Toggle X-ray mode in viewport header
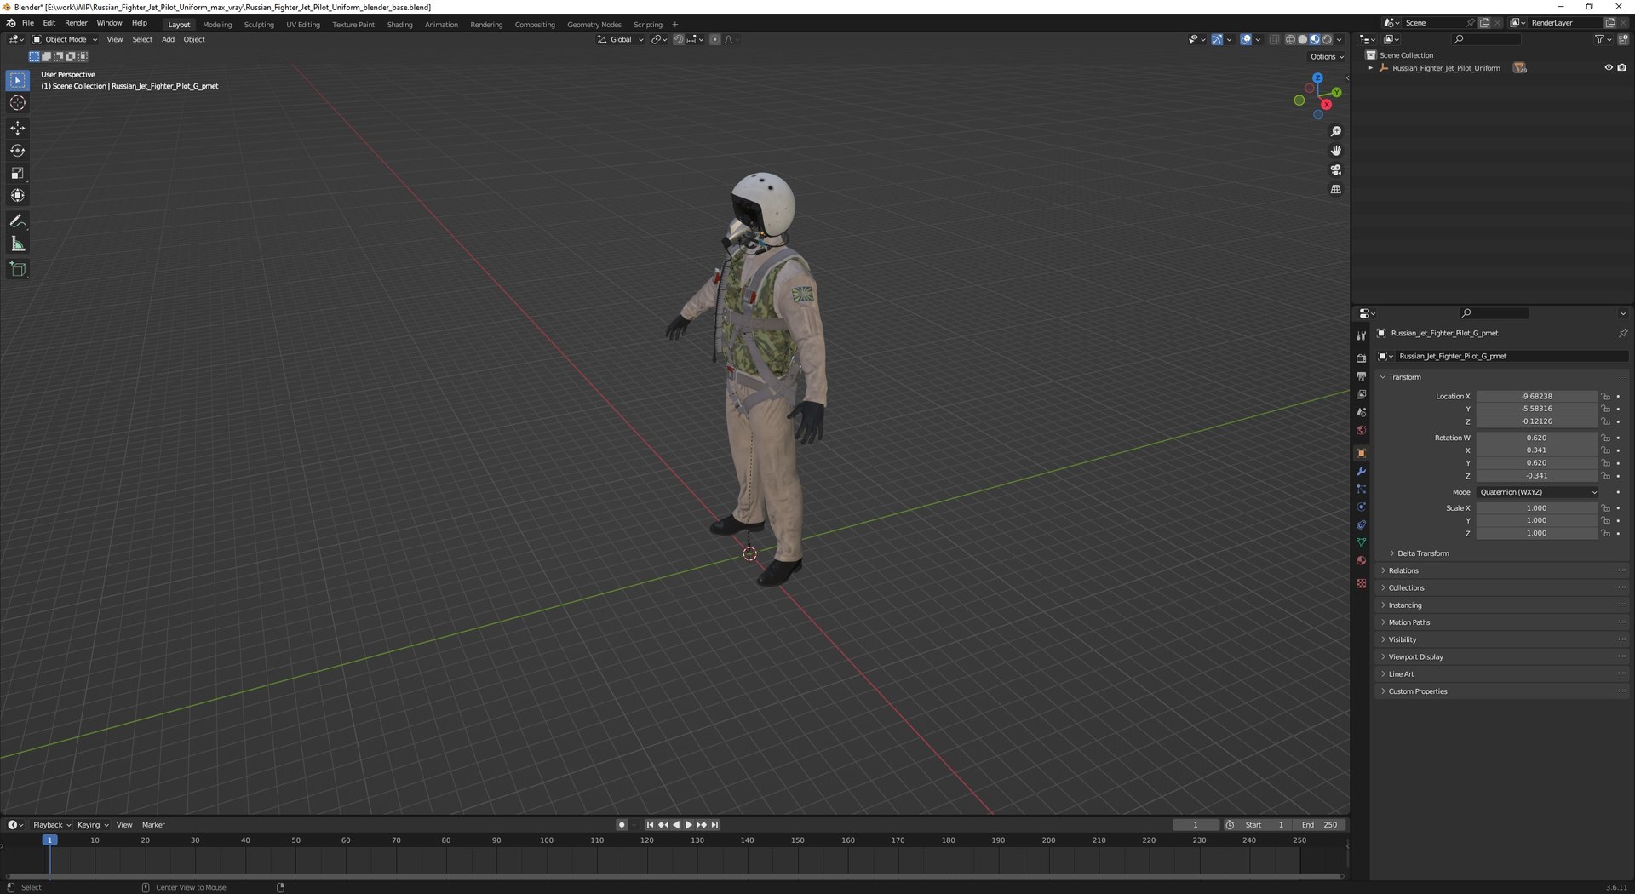The height and width of the screenshot is (894, 1635). [x=1274, y=39]
